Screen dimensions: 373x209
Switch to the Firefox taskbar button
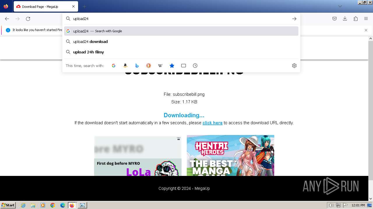click(x=72, y=205)
